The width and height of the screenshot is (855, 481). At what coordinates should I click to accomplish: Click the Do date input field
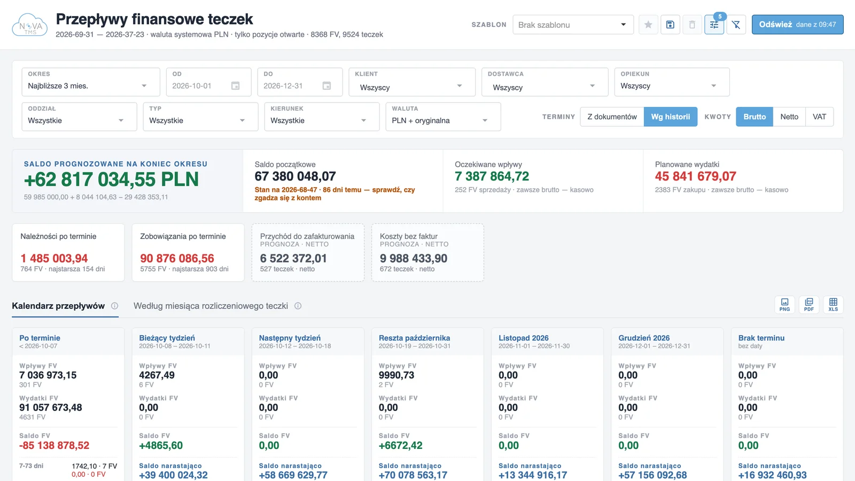pyautogui.click(x=300, y=82)
